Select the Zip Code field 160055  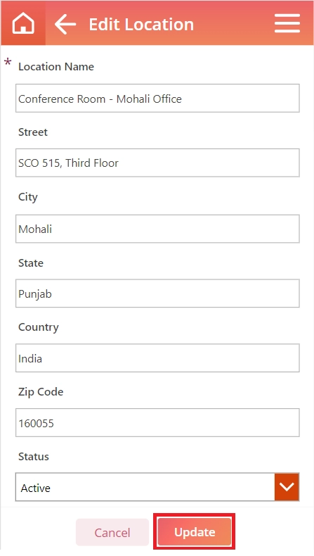point(157,423)
